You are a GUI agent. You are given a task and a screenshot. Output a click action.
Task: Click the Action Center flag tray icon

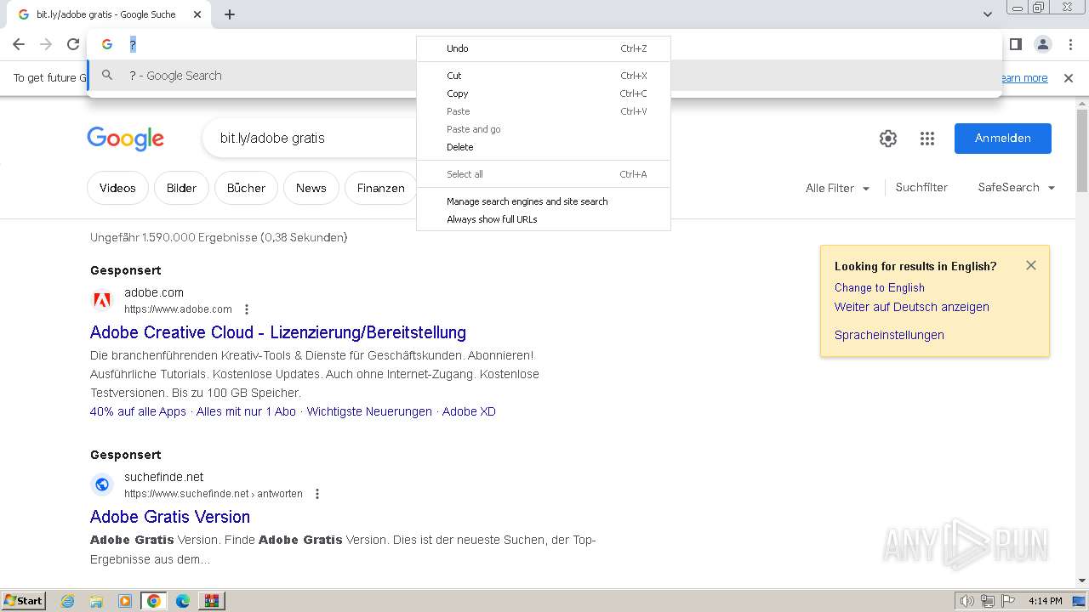click(1008, 601)
